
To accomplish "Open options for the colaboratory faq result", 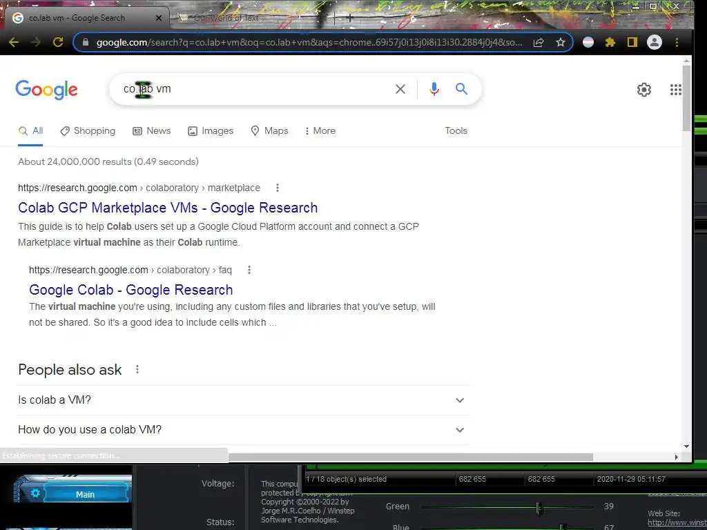I will coord(249,270).
